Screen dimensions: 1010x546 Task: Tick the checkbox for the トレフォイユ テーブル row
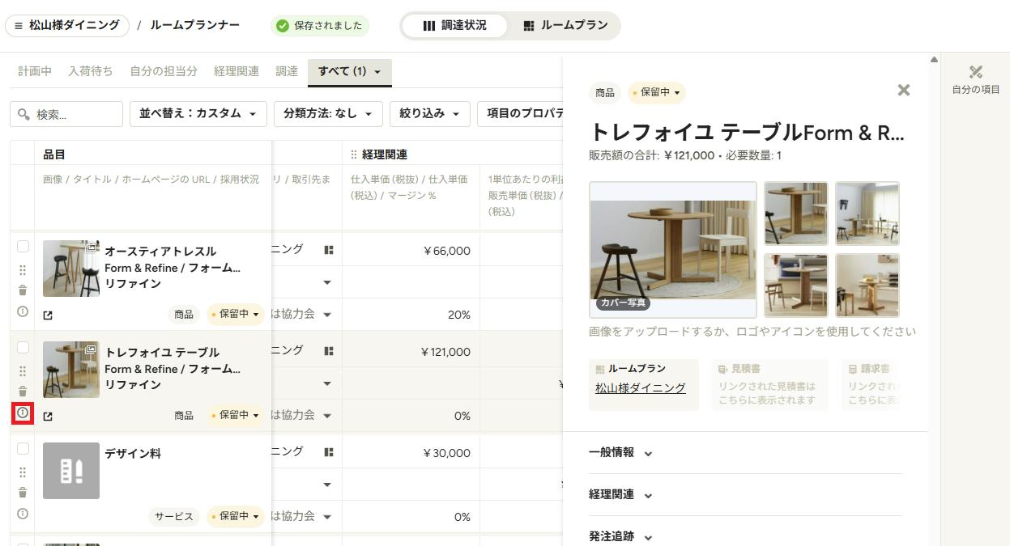click(x=23, y=348)
